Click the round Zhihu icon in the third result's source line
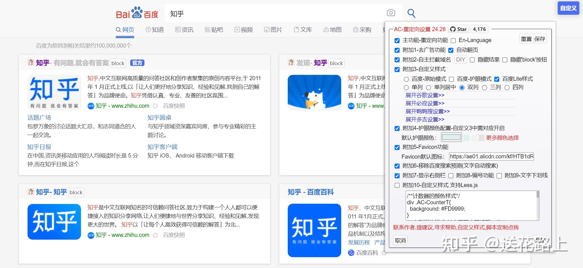This screenshot has height=268, width=583. pos(91,235)
